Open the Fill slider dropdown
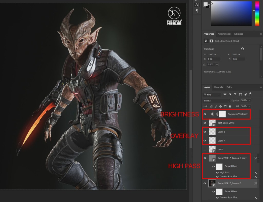The height and width of the screenshot is (202, 263). coord(250,106)
